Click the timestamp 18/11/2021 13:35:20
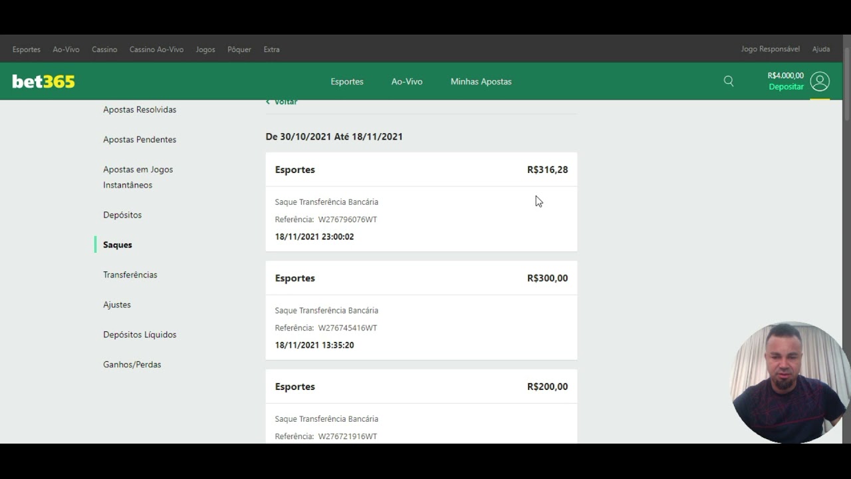851x479 pixels. pos(314,345)
